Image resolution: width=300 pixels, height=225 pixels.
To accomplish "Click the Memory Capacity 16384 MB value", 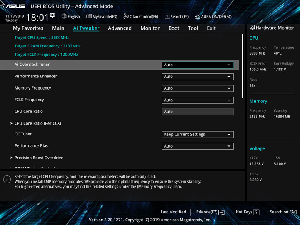I will click(x=282, y=117).
